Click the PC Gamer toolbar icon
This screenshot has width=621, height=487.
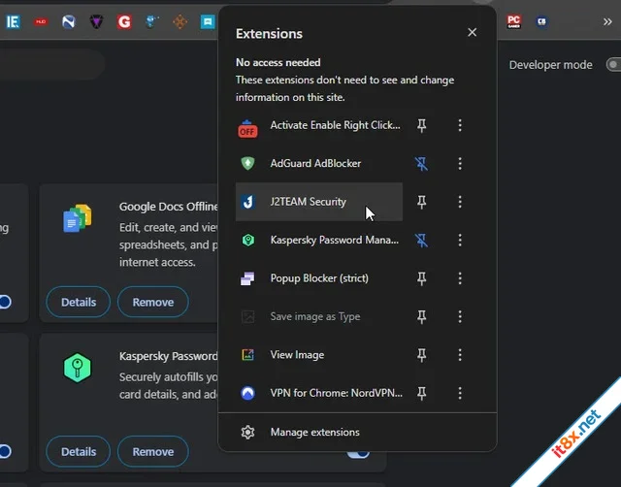(x=514, y=21)
